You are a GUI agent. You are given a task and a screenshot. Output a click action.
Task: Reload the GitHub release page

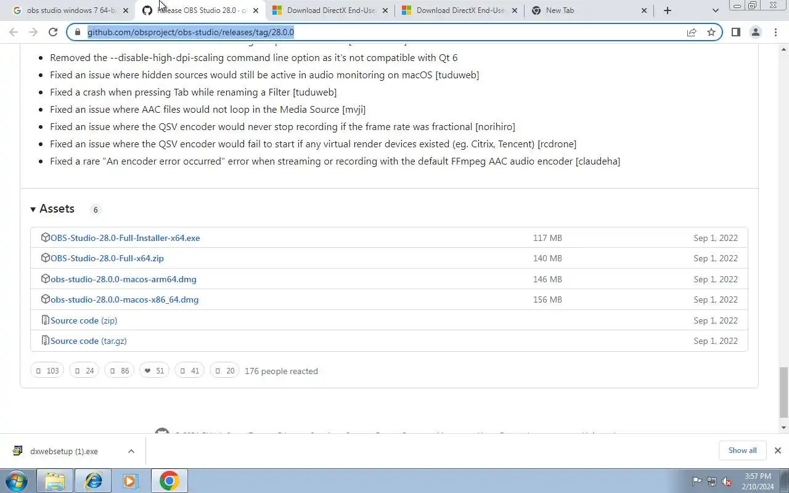click(x=53, y=32)
